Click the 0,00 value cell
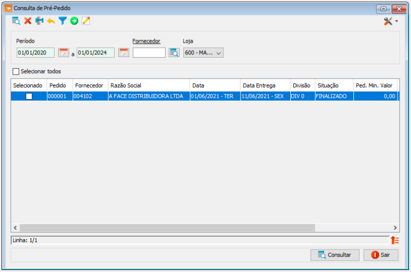The height and width of the screenshot is (272, 411). point(376,96)
